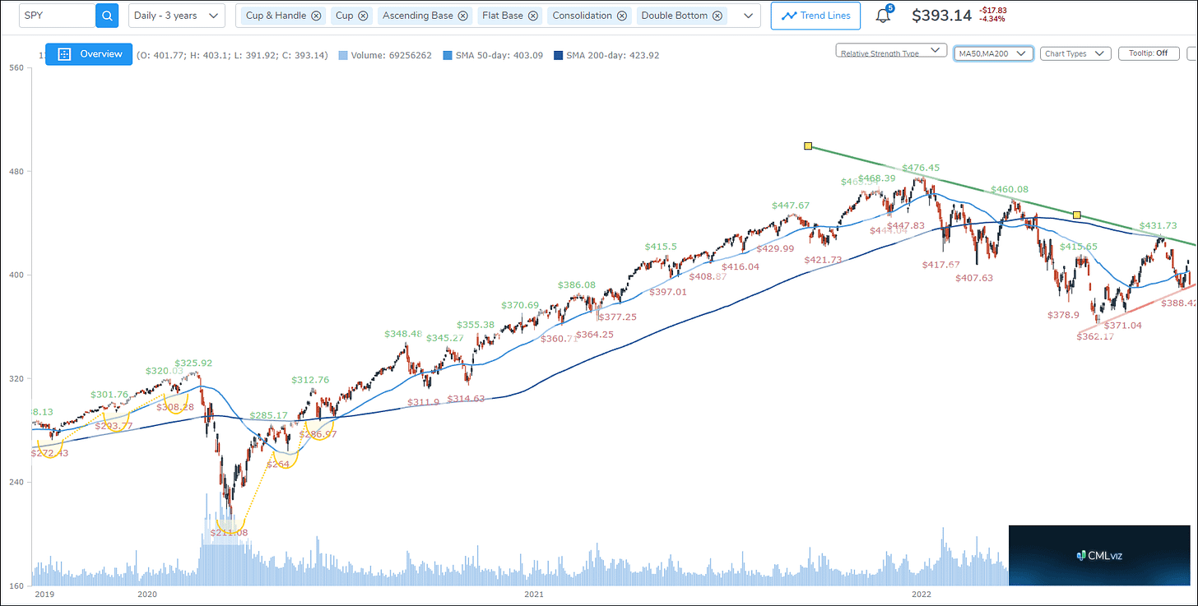Image resolution: width=1198 pixels, height=606 pixels.
Task: Click the $415.5 price label
Action: click(661, 247)
